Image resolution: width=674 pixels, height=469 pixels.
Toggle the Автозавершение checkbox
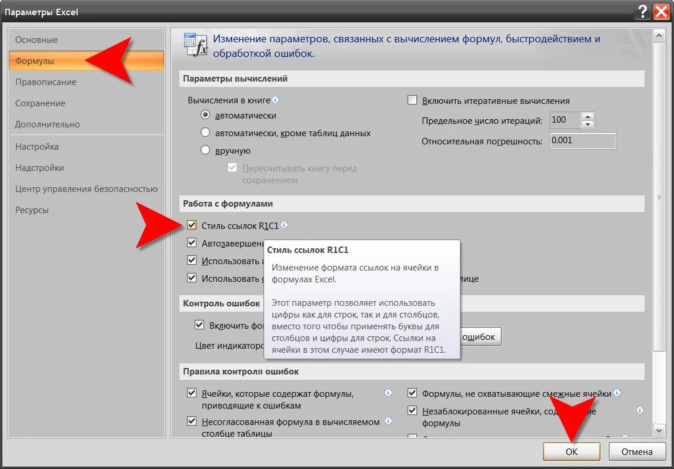pyautogui.click(x=192, y=242)
